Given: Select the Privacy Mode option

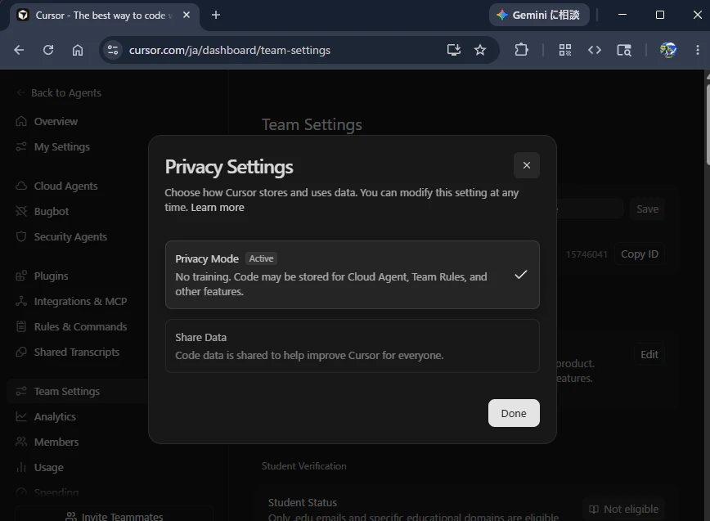Looking at the screenshot, I should [x=353, y=275].
